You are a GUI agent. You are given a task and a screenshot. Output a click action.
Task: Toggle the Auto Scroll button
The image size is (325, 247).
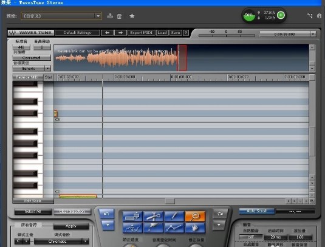point(256,211)
